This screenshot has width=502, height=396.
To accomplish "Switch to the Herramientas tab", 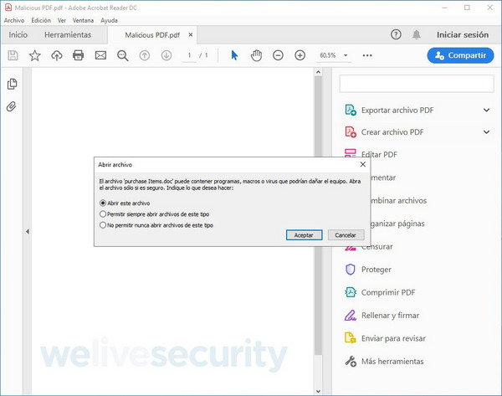I will (68, 35).
